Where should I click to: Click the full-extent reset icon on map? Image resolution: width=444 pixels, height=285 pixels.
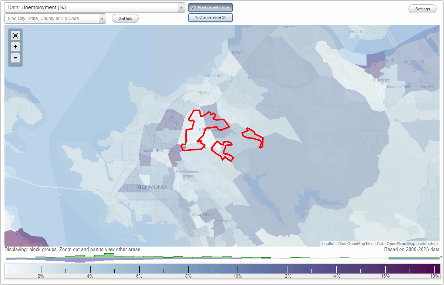(x=15, y=35)
